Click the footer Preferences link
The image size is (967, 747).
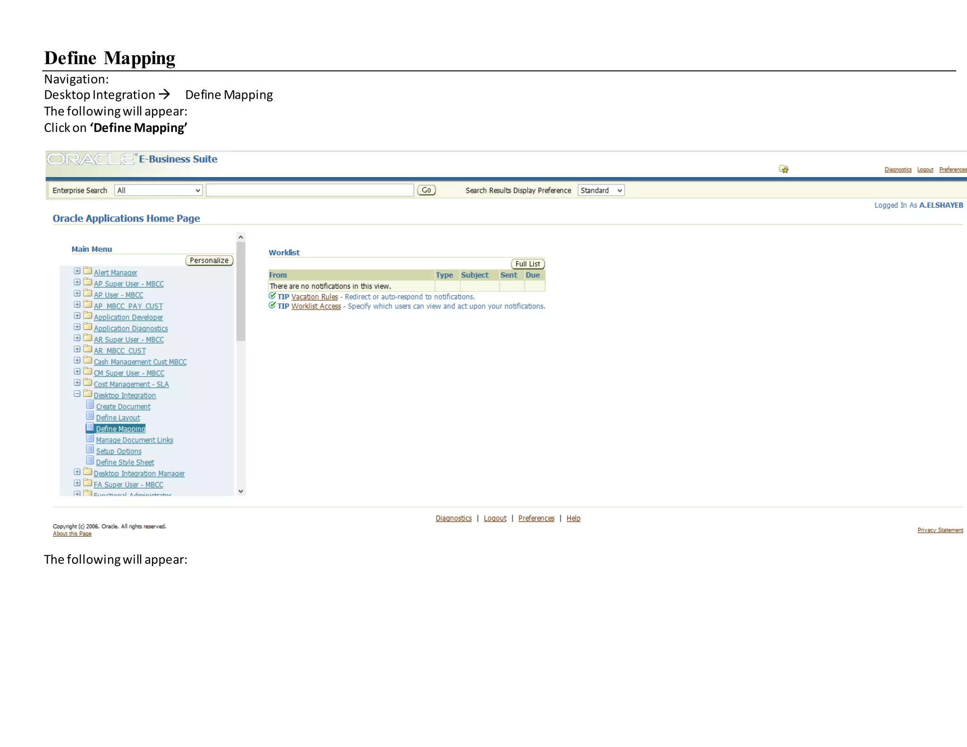[536, 518]
